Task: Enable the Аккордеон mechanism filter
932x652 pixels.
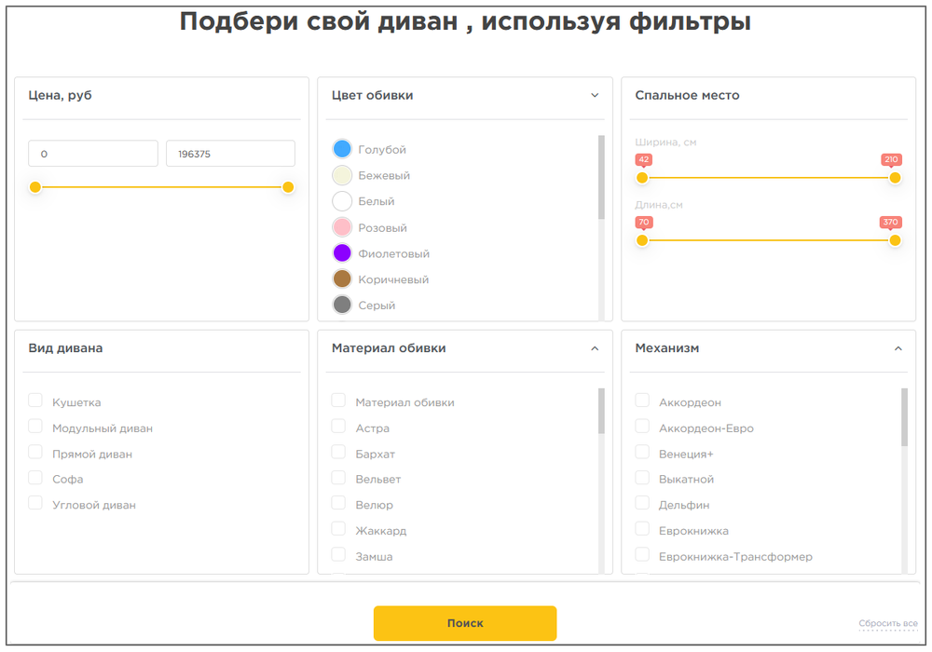Action: pos(641,400)
